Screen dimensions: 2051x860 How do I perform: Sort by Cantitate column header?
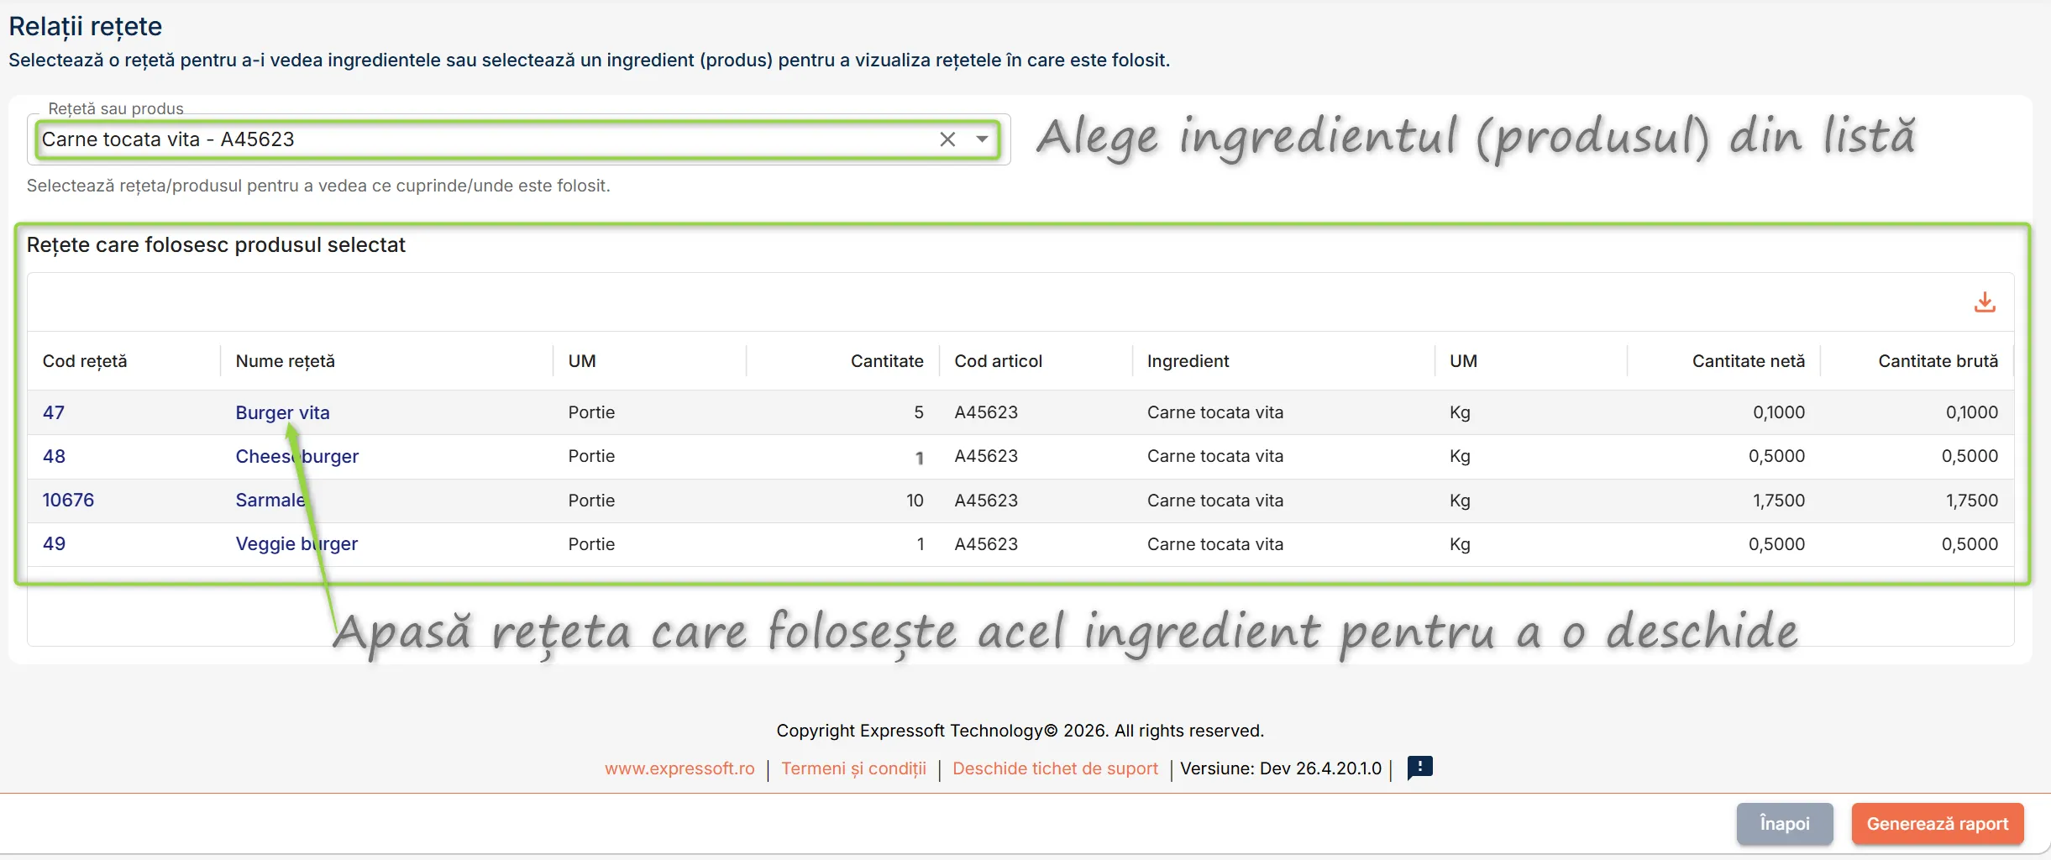point(887,361)
